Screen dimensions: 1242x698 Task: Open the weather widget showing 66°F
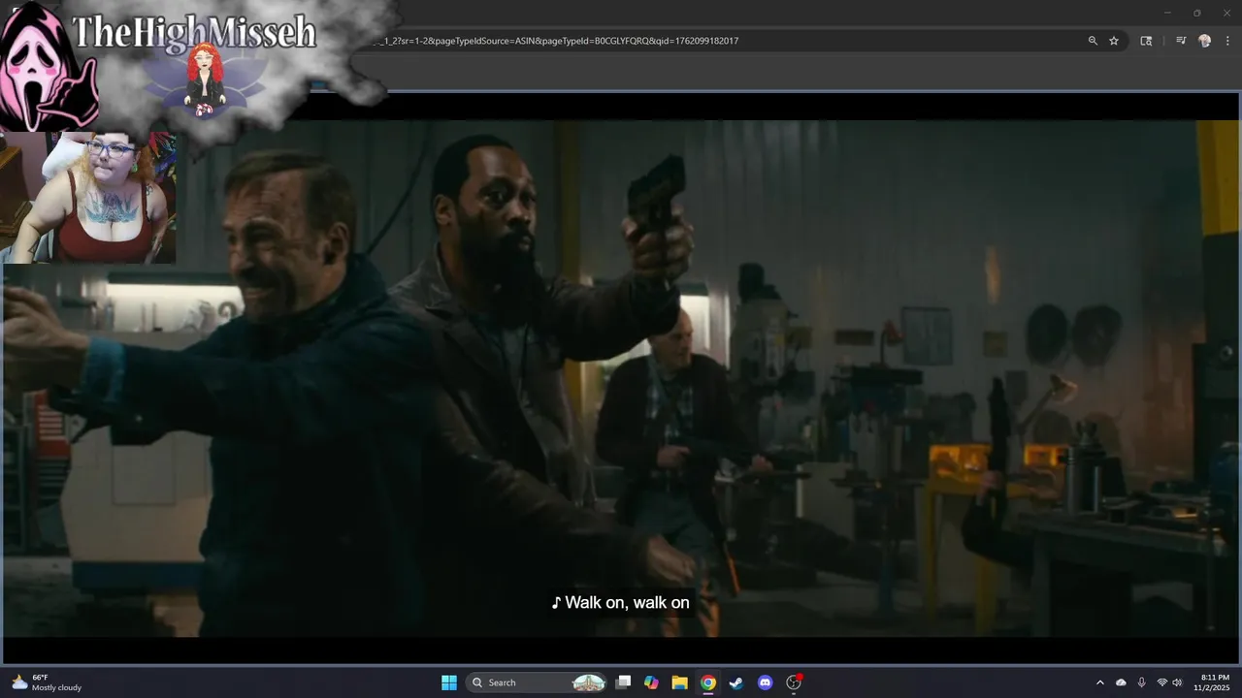click(47, 682)
